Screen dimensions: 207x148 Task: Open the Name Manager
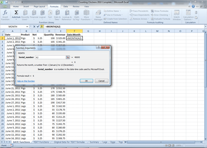(98, 15)
